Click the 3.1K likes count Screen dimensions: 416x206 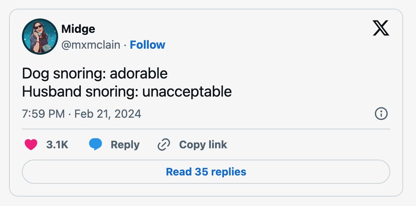point(57,145)
